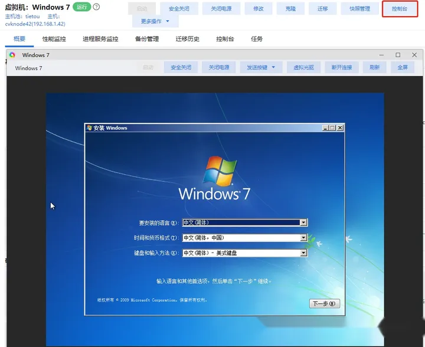Click 安全关闭 in the console window toolbar
This screenshot has height=347, width=425.
(181, 67)
